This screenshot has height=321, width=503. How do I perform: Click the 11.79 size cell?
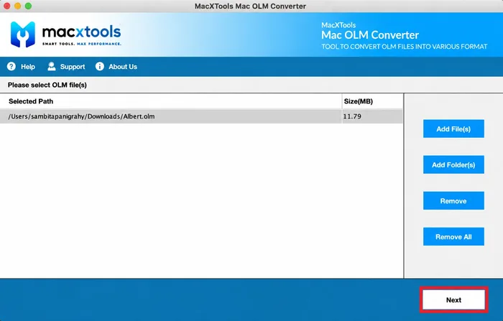[372, 116]
